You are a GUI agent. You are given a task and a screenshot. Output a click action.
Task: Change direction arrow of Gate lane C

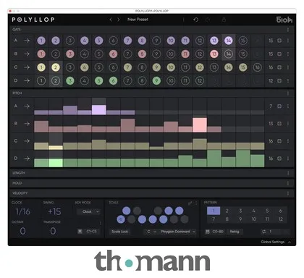27,67
